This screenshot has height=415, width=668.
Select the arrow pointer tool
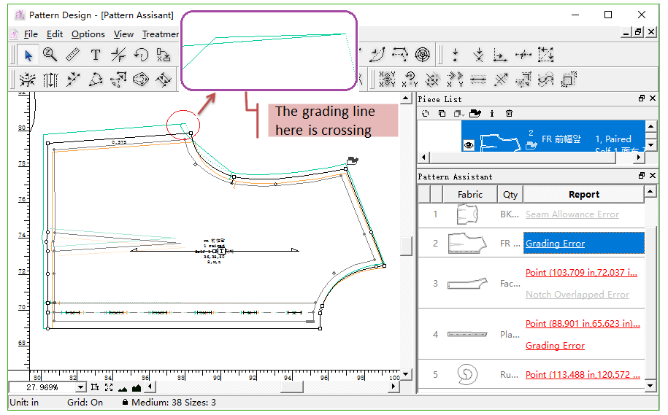28,55
